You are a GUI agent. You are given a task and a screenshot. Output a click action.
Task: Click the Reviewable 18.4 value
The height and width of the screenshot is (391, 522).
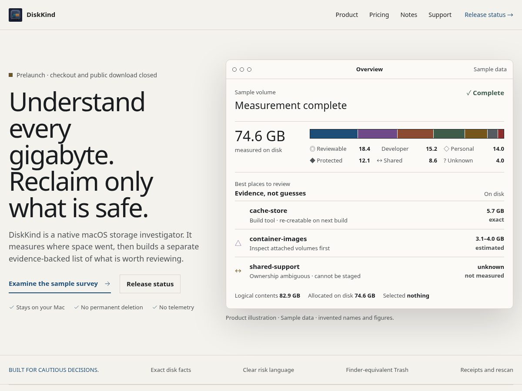tap(365, 149)
